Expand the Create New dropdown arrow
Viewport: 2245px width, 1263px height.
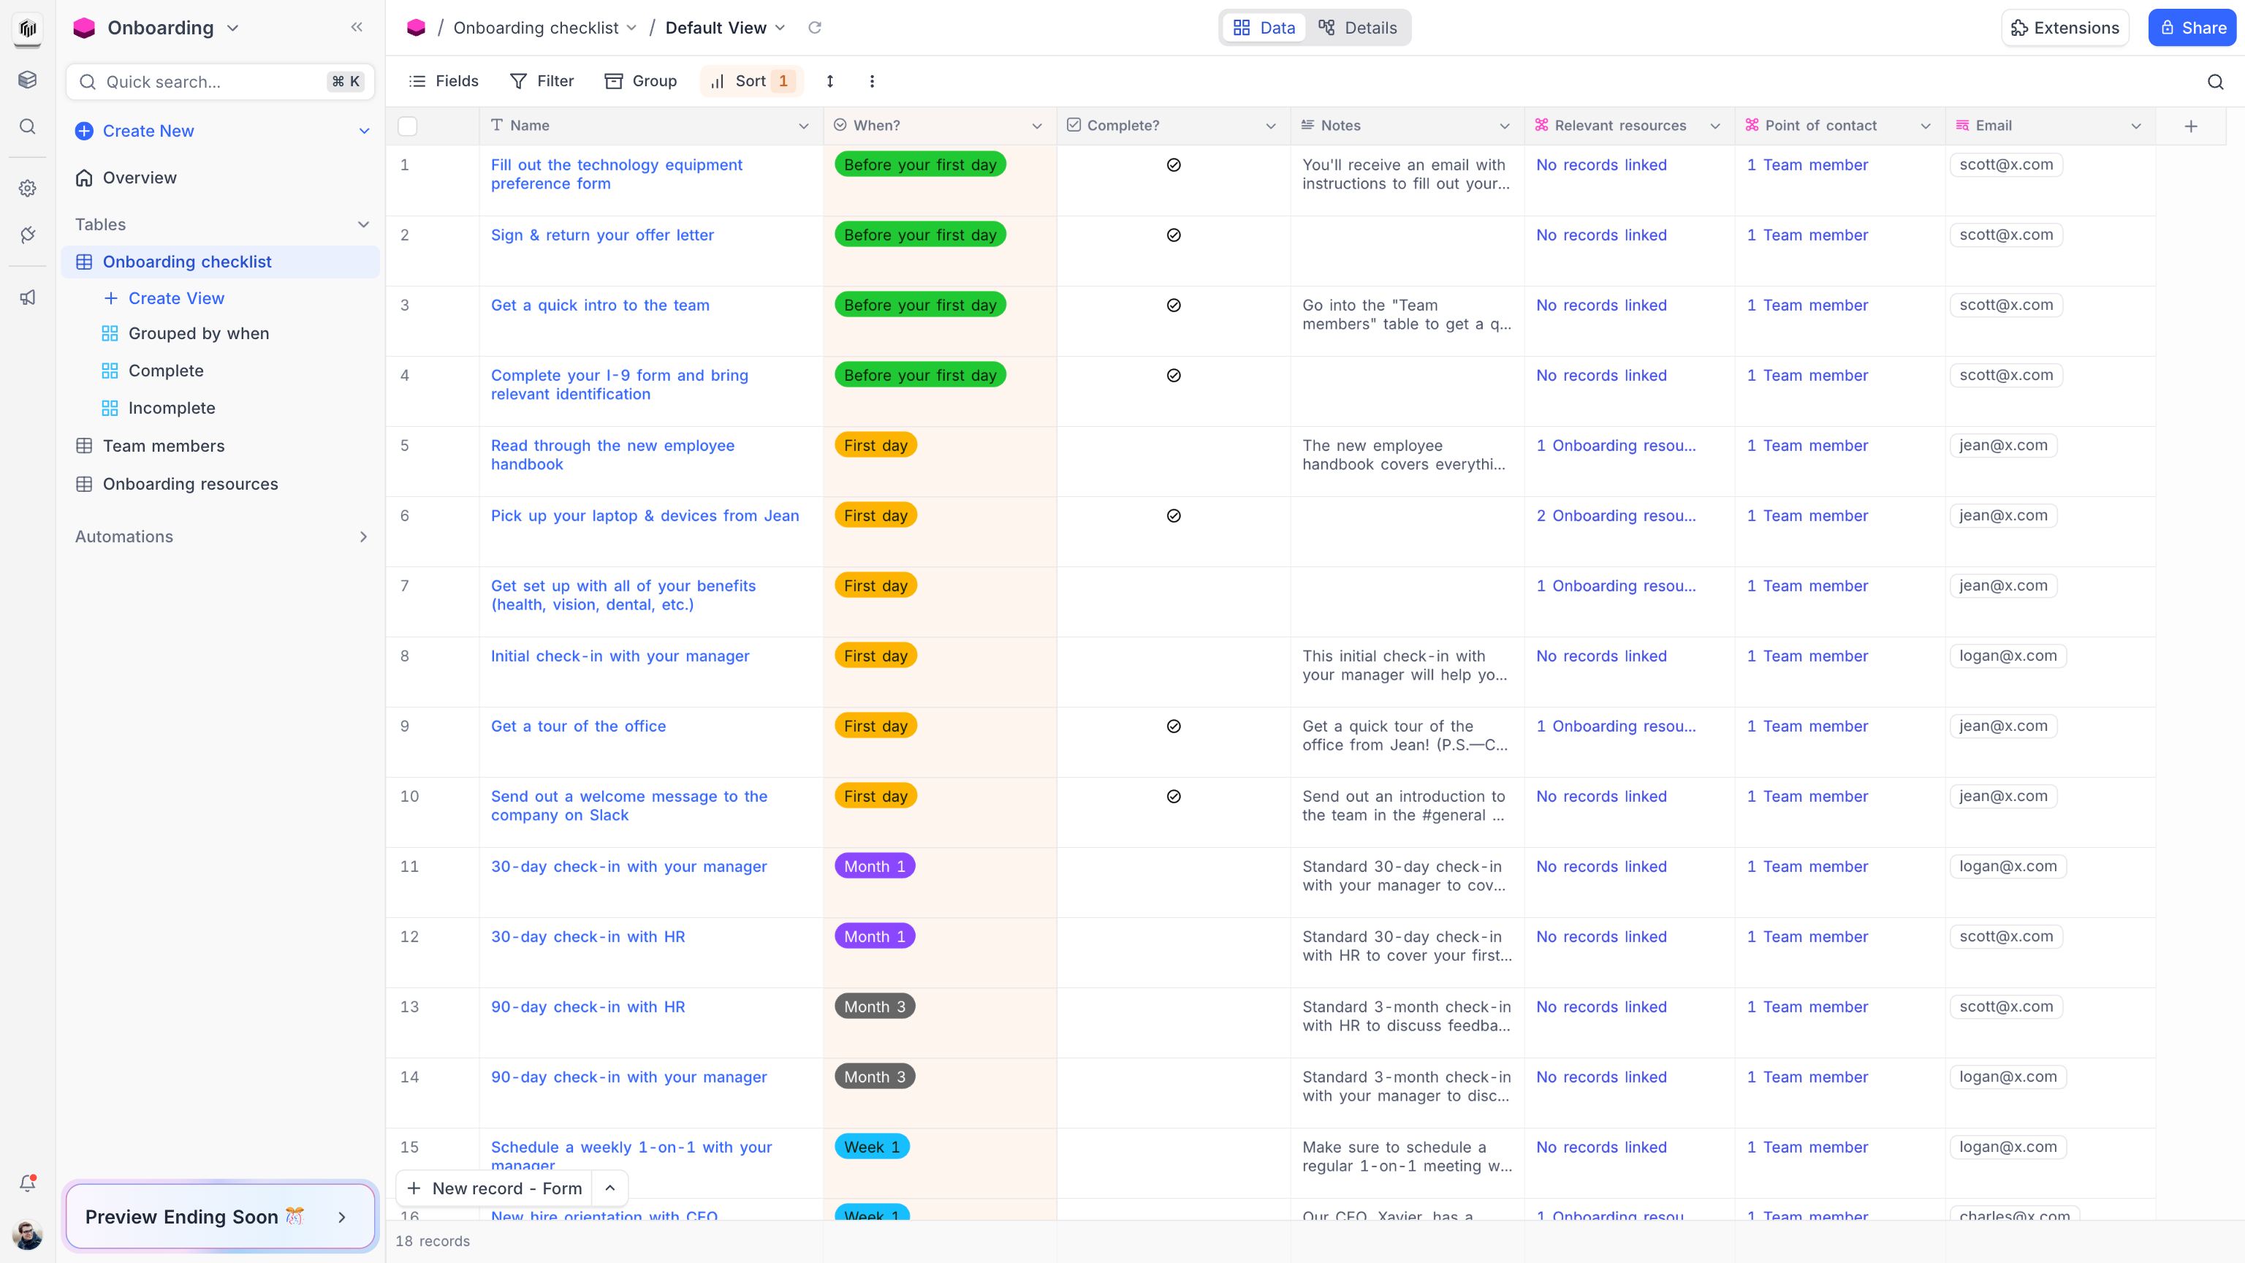coord(364,131)
